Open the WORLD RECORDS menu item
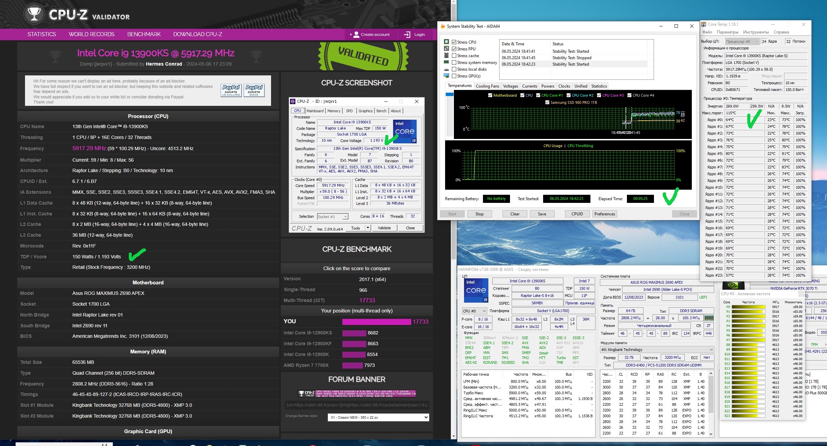 (x=92, y=34)
